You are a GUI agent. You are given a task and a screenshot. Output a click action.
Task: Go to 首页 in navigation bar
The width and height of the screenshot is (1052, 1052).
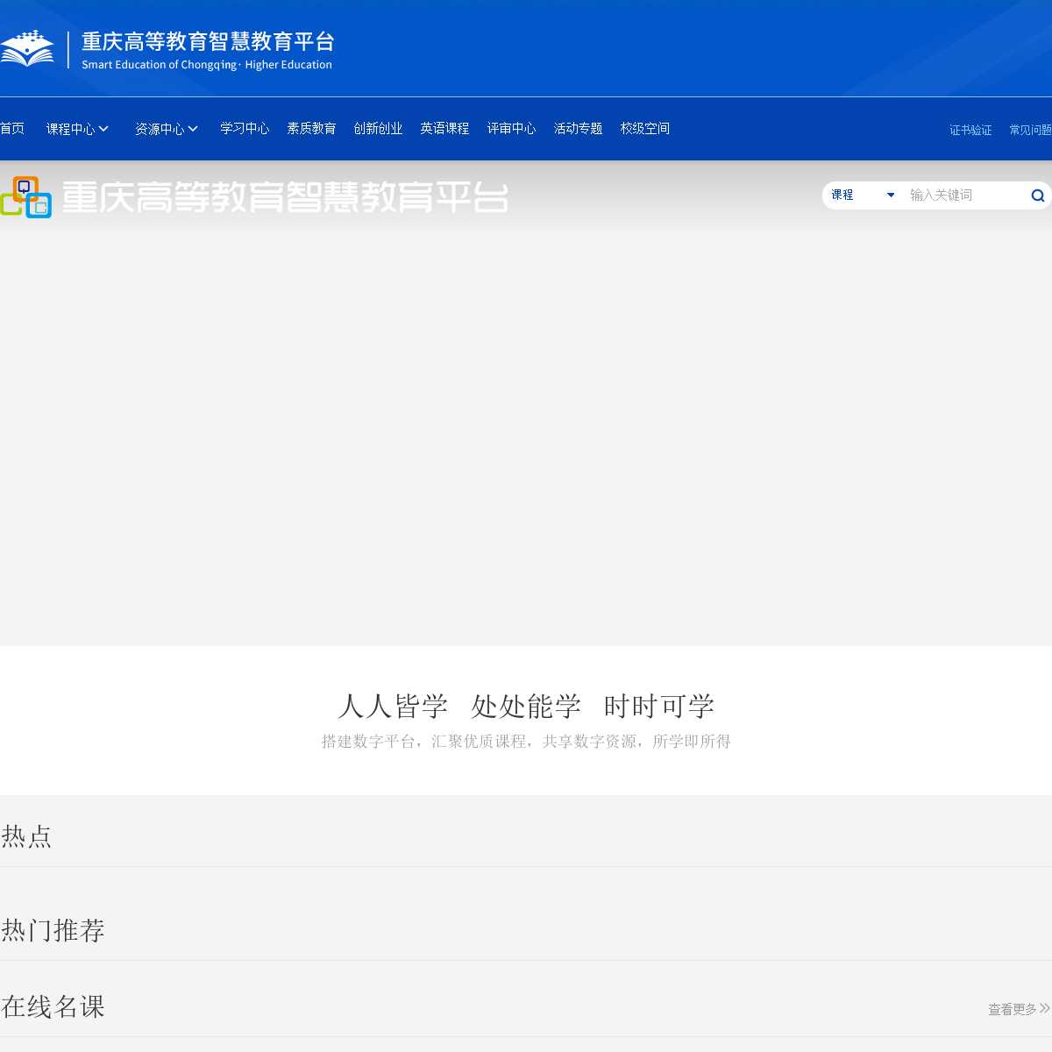(x=12, y=129)
